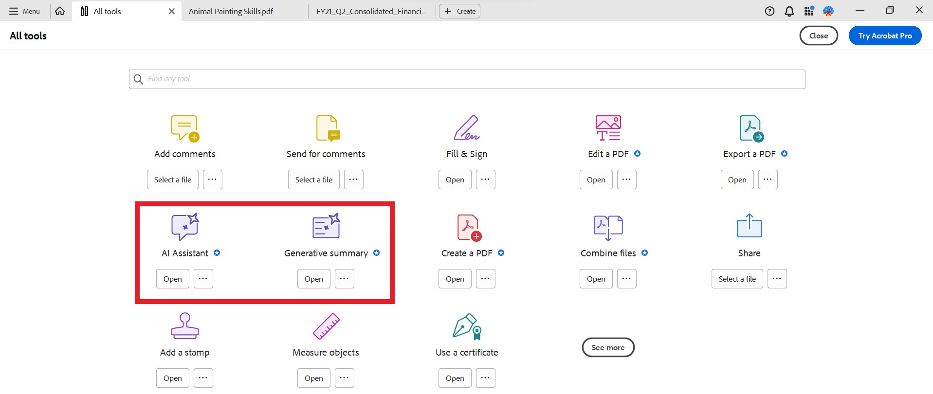Image resolution: width=933 pixels, height=394 pixels.
Task: Click the Create a PDF icon
Action: coord(469,228)
